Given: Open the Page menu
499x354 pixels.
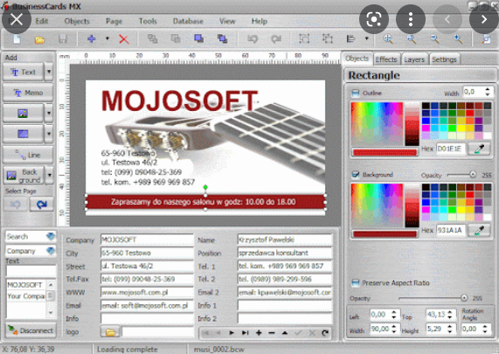Looking at the screenshot, I should pyautogui.click(x=114, y=21).
